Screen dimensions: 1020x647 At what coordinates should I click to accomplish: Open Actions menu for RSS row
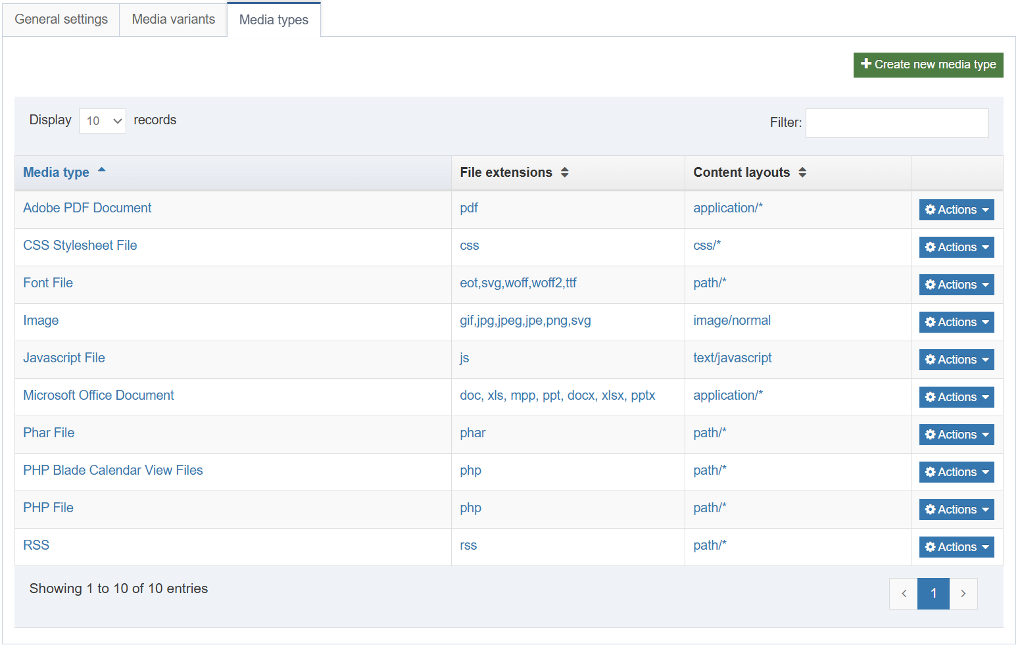956,547
